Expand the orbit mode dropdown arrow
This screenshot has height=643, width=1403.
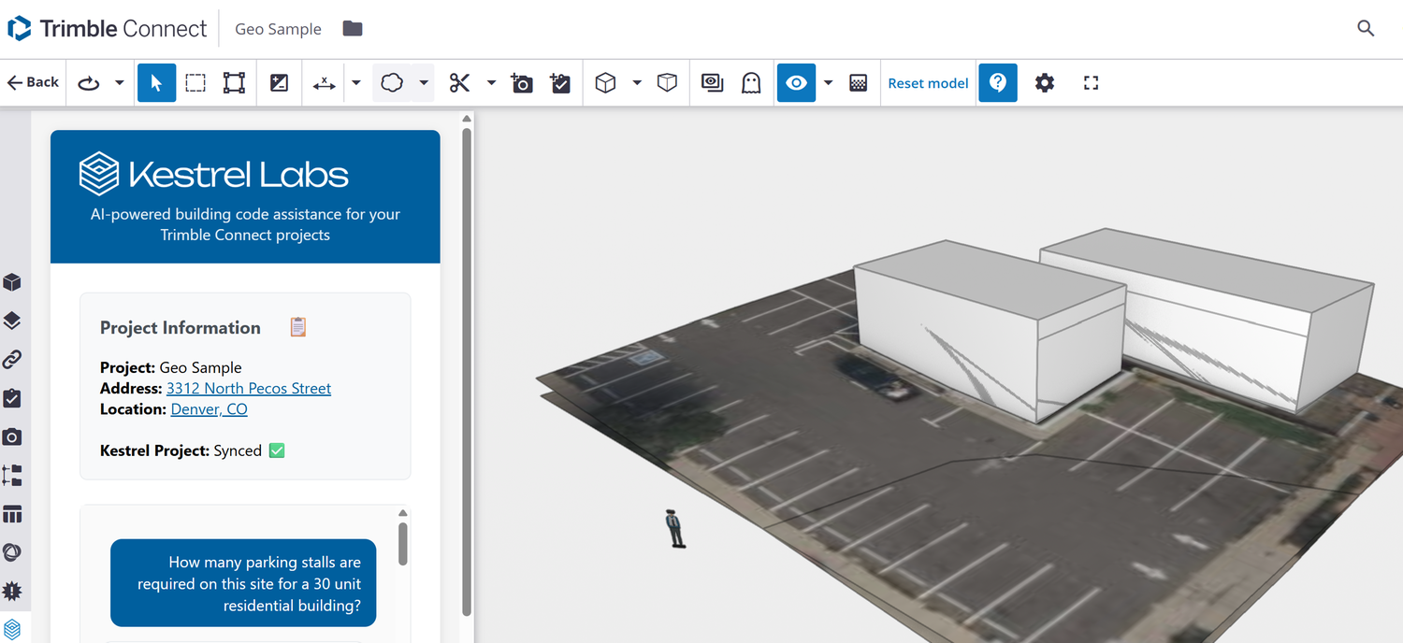tap(120, 83)
